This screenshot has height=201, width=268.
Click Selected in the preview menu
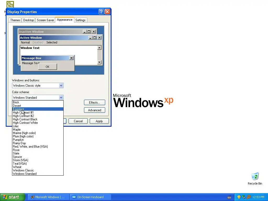52,42
